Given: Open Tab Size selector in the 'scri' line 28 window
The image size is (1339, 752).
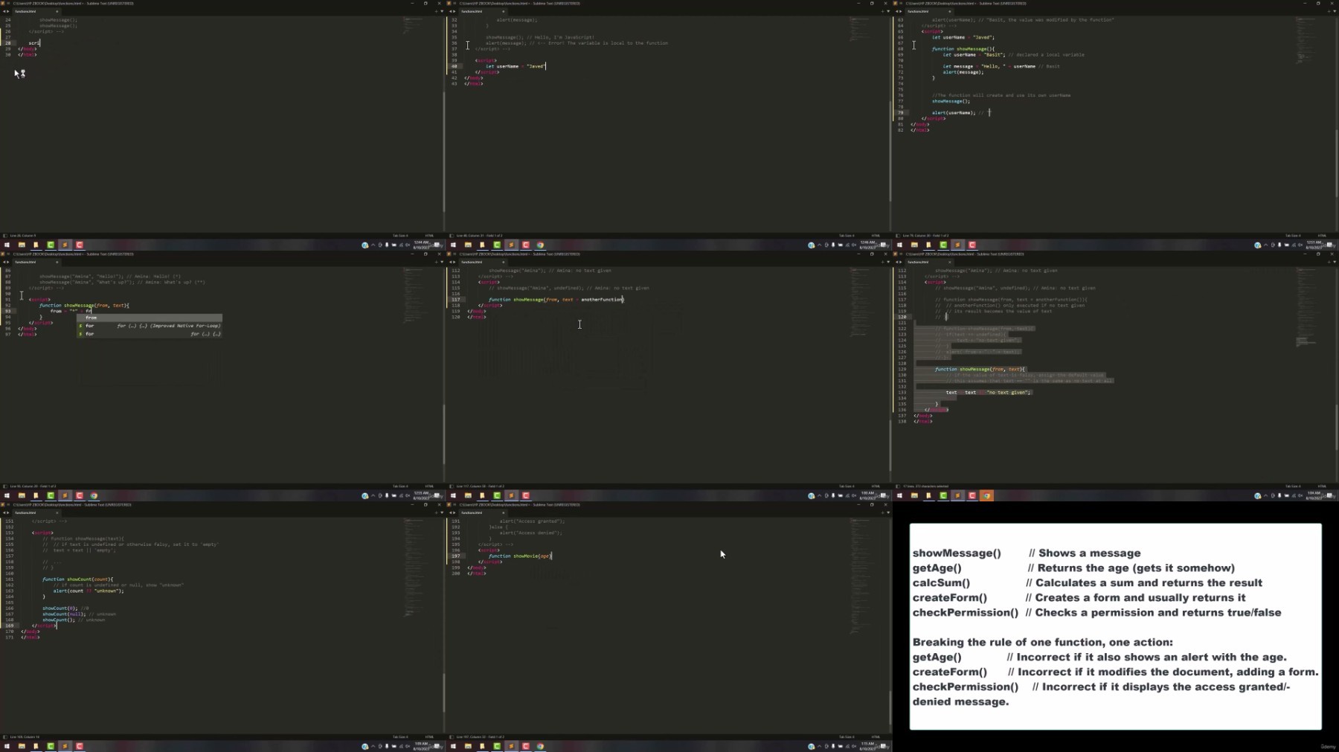Looking at the screenshot, I should (x=400, y=236).
